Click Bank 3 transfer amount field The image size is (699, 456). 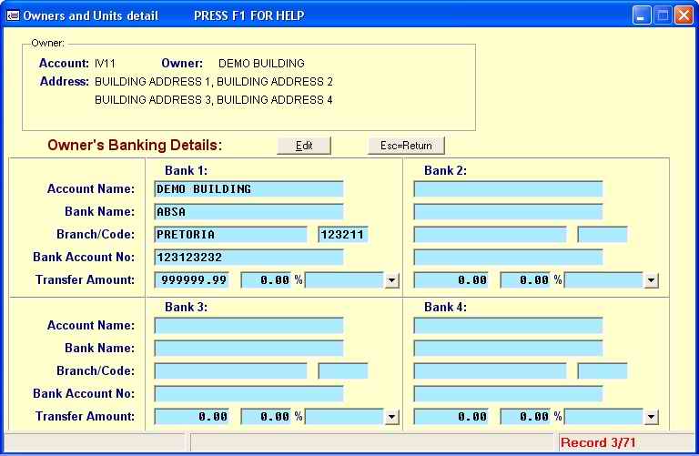click(x=192, y=417)
